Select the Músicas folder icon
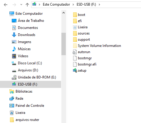Screen dimensions: 141x123 [14, 49]
